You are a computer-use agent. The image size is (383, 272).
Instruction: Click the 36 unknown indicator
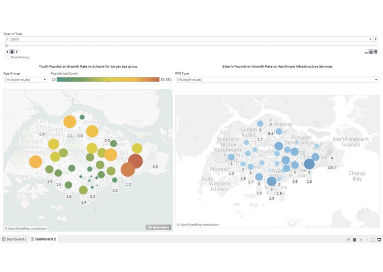coord(158,227)
